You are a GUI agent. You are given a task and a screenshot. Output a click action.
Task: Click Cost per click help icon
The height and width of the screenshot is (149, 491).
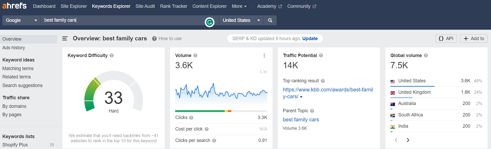pyautogui.click(x=206, y=129)
